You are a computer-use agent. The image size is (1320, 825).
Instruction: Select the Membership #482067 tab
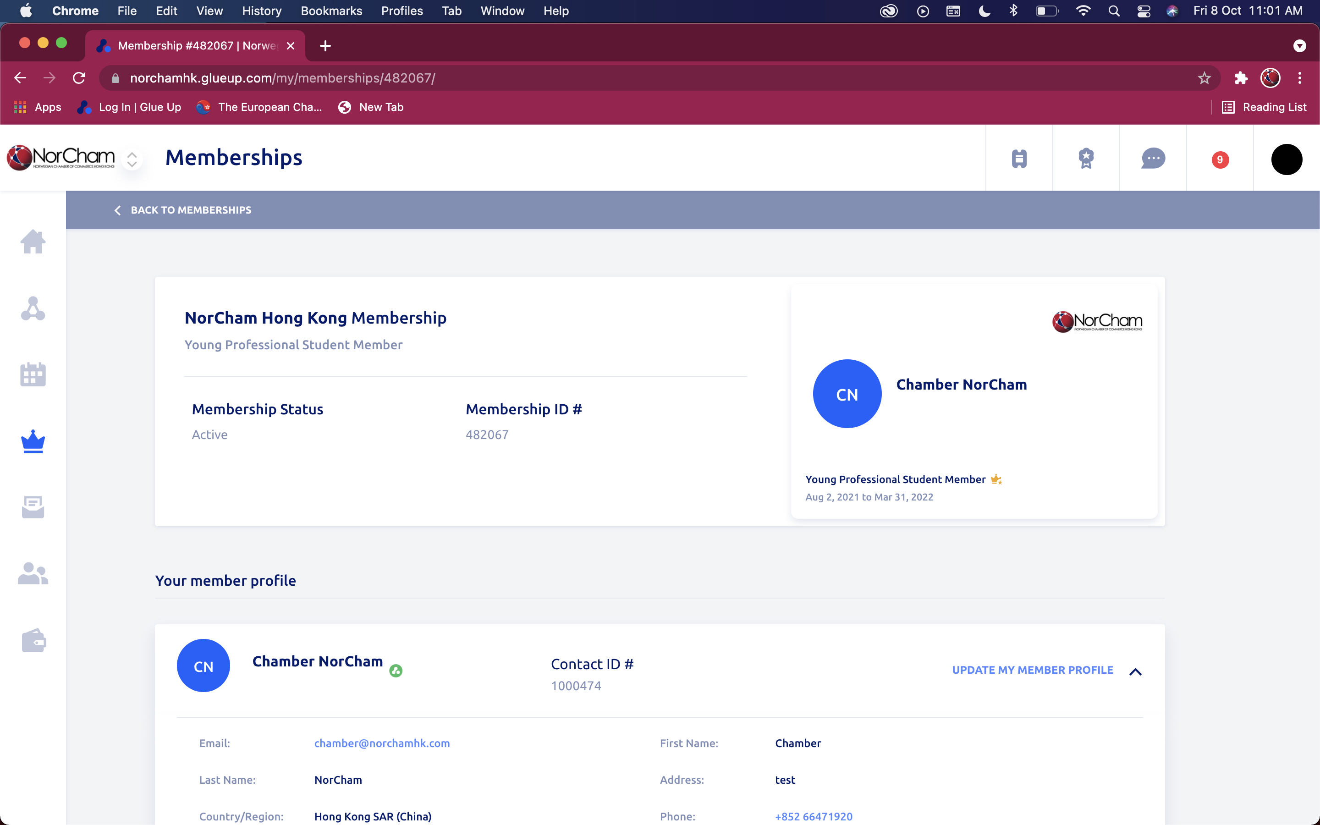point(195,46)
